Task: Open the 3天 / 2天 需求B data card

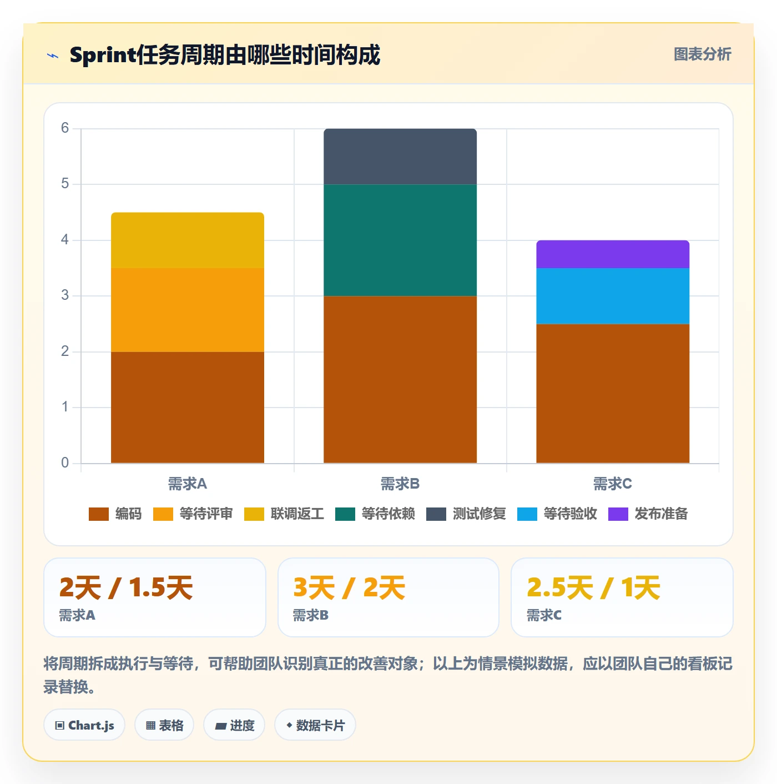Action: coord(389,597)
